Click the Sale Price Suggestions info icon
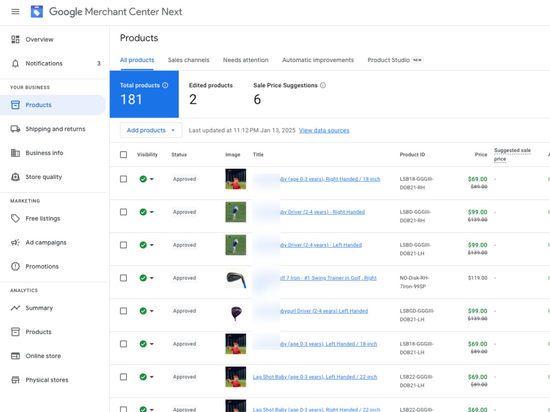The height and width of the screenshot is (412, 550). tap(323, 85)
